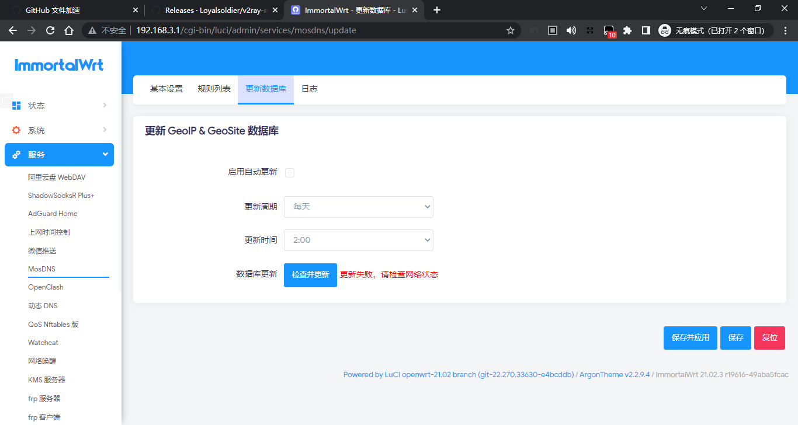798x425 pixels.
Task: Refresh the page with reload icon
Action: 50,30
